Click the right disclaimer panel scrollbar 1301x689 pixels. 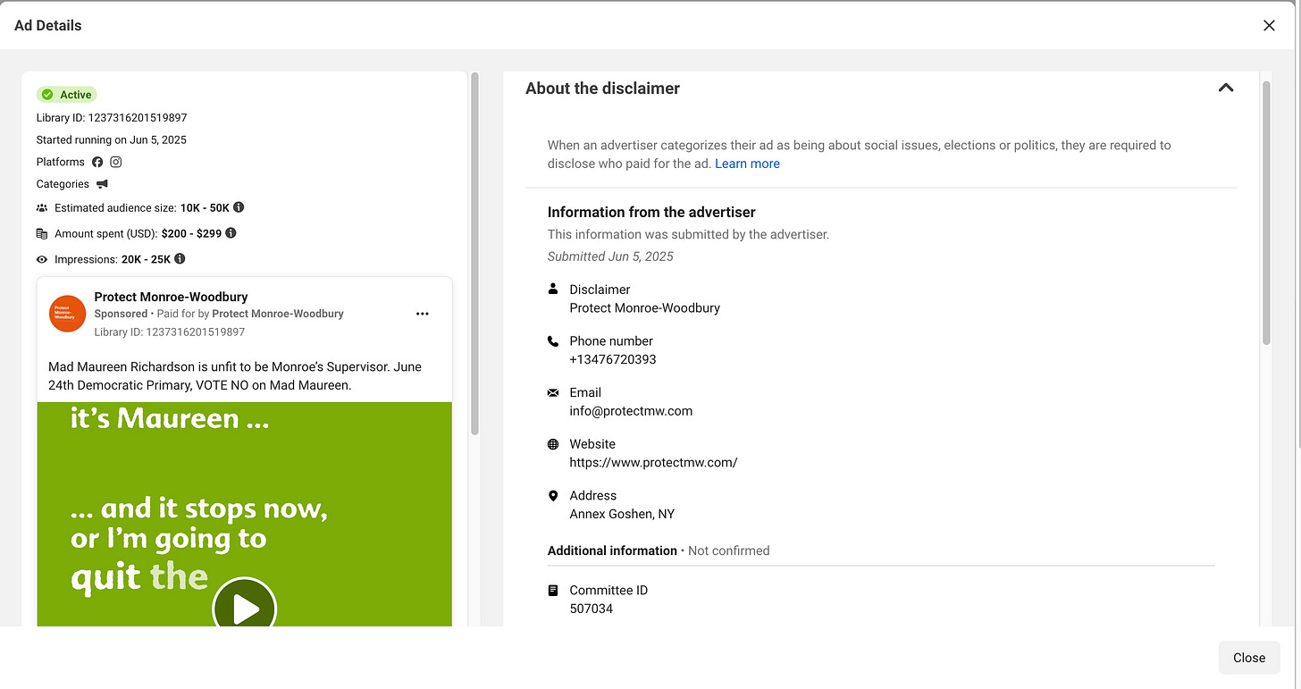coord(1266,213)
